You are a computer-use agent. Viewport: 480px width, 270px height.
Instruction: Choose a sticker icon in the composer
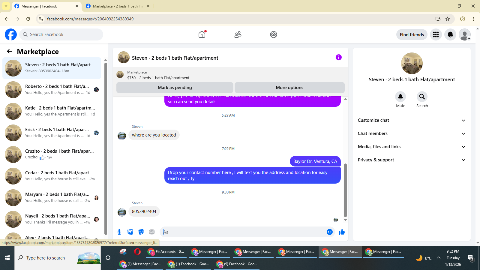141,232
